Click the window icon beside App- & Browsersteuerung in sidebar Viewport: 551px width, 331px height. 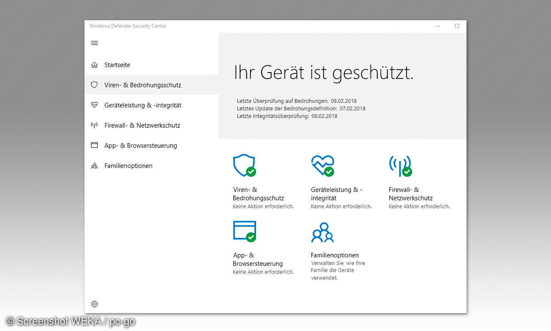point(95,145)
